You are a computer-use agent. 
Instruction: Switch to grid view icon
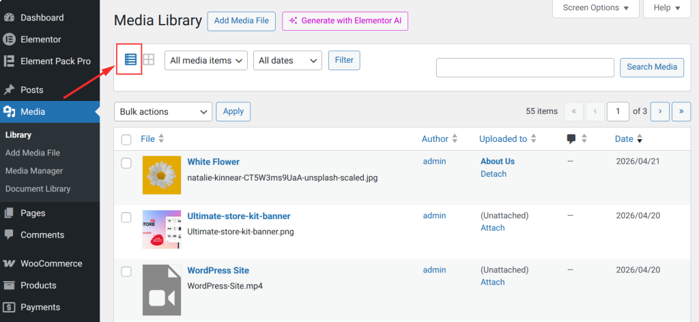point(148,59)
